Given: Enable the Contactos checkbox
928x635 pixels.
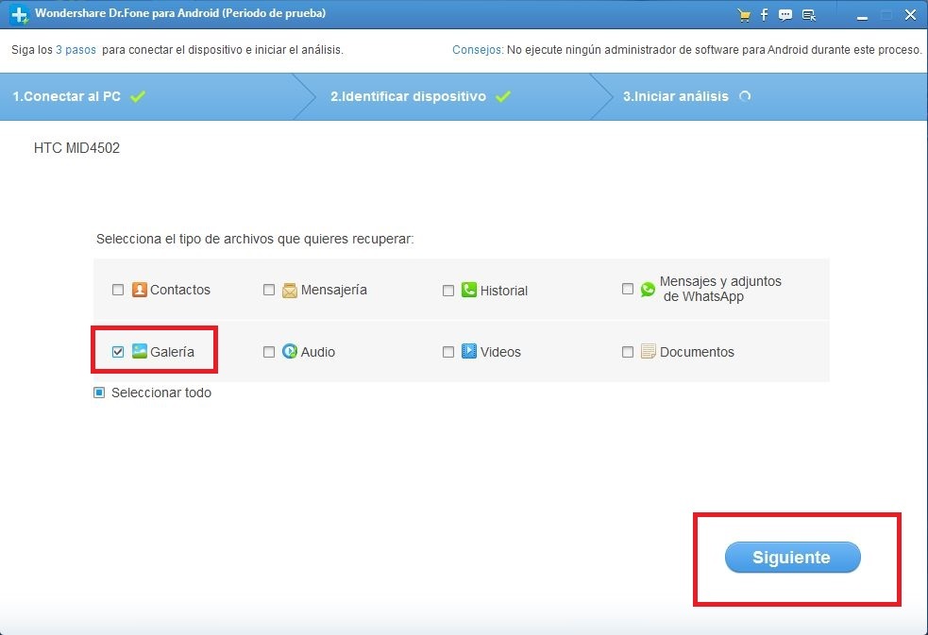Looking at the screenshot, I should [118, 290].
